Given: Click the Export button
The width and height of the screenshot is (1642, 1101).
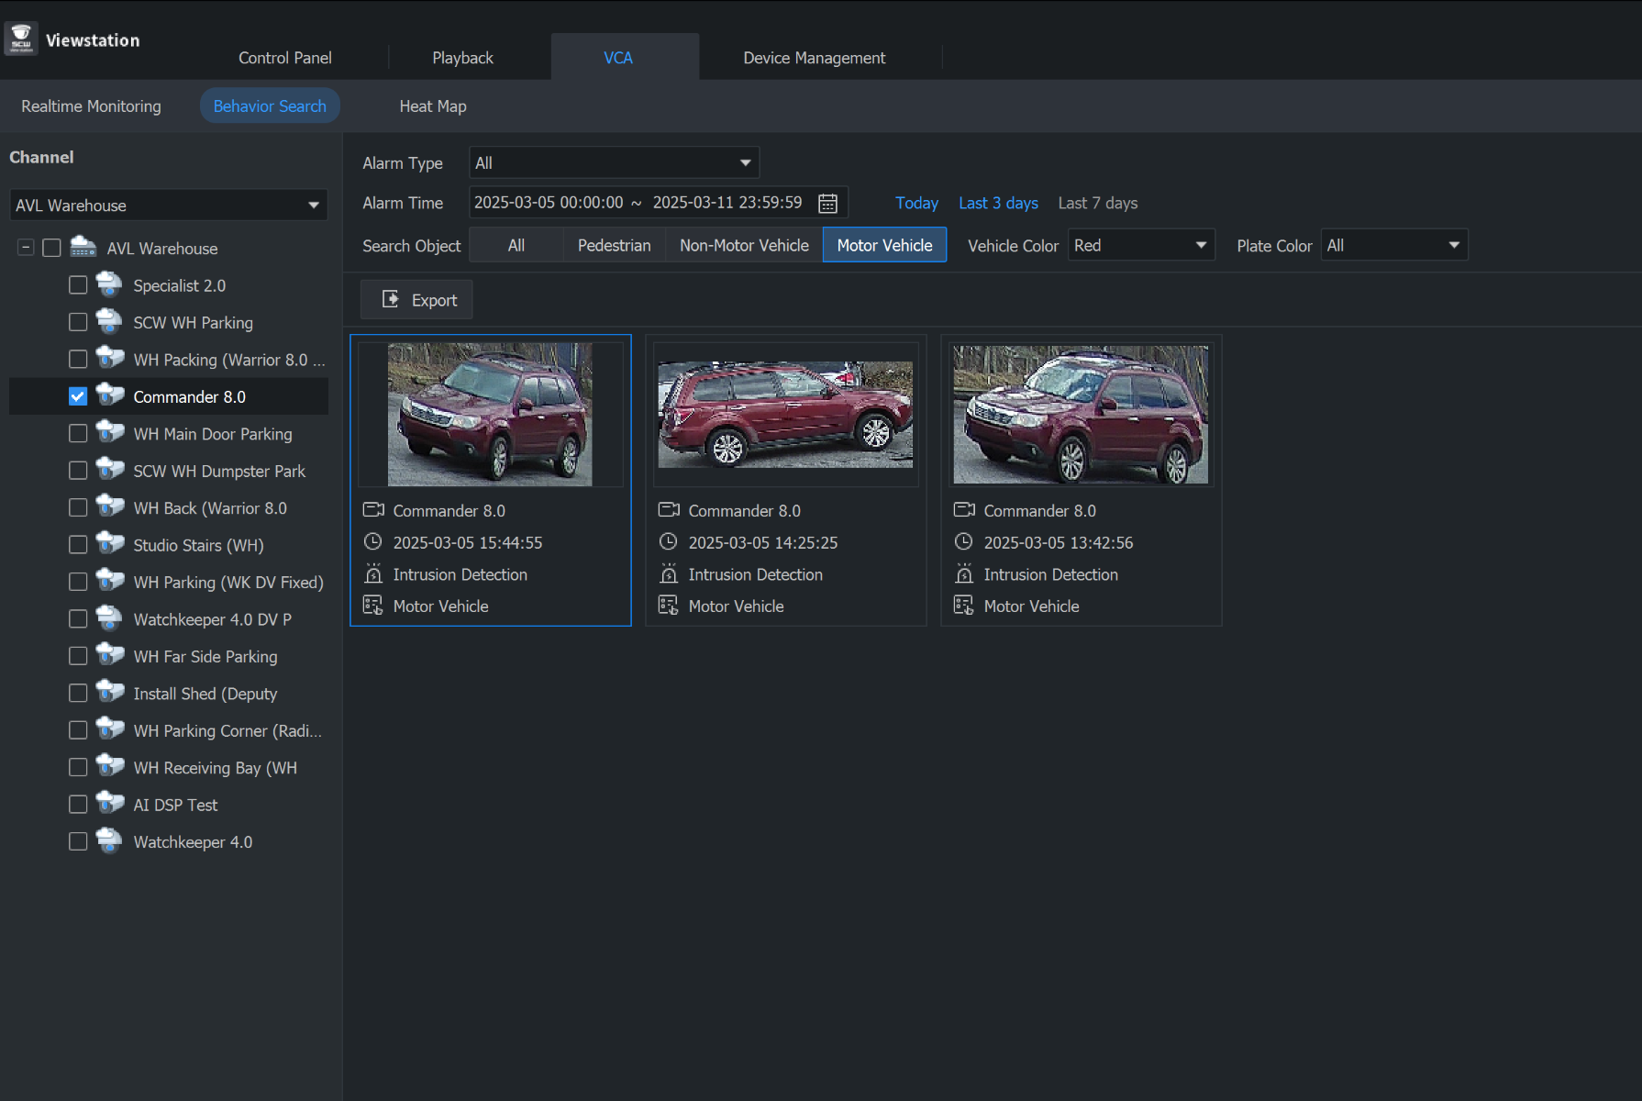Looking at the screenshot, I should click(416, 300).
